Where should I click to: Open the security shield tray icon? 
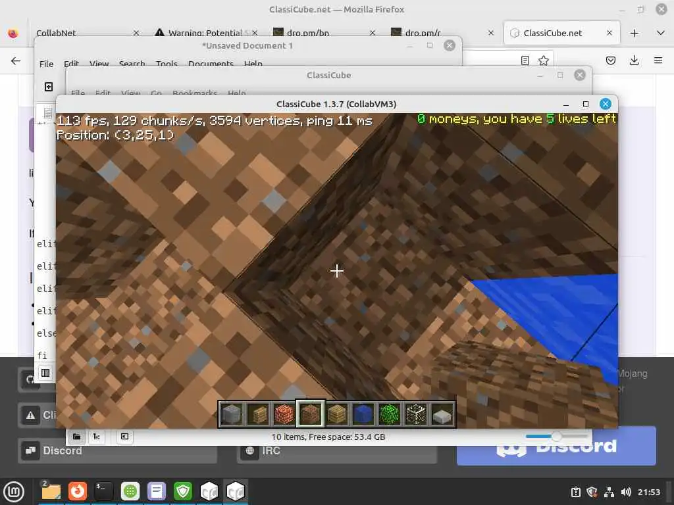592,492
